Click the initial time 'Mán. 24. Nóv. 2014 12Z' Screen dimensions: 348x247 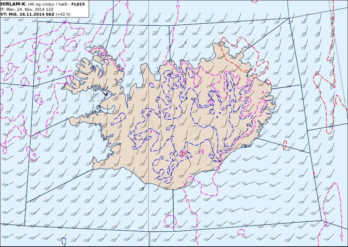tap(30, 9)
